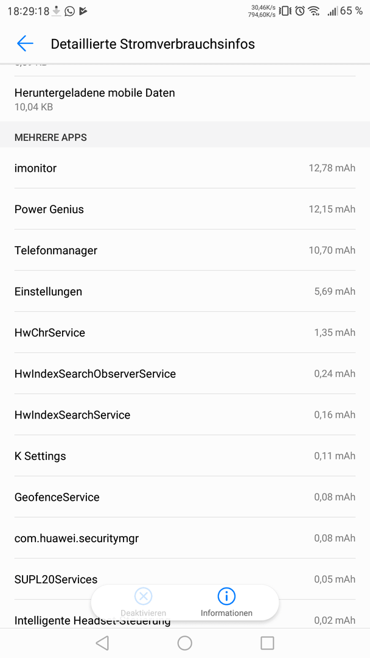
Task: Tap the Informationen info icon
Action: (x=226, y=596)
